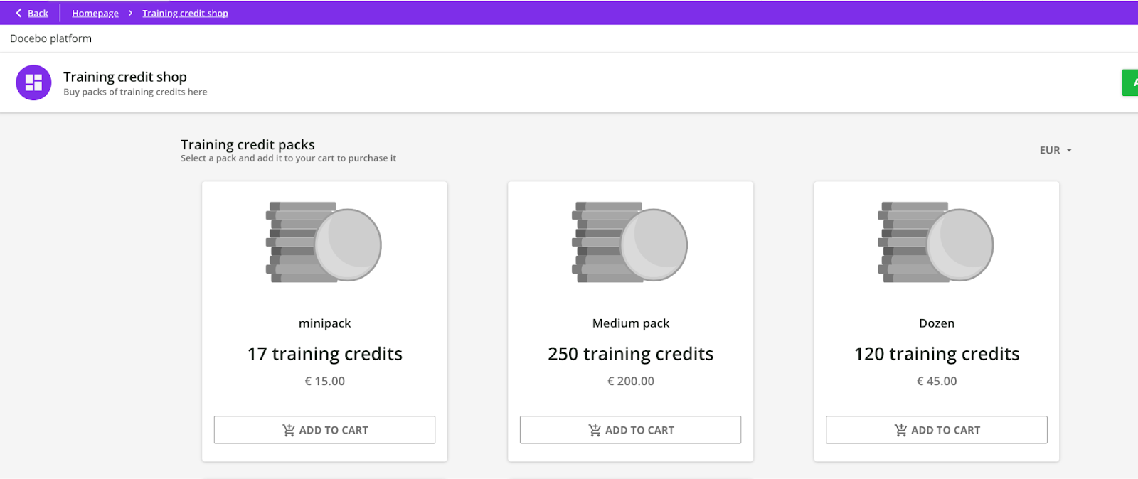This screenshot has height=479, width=1138.
Task: Open Training credit shop breadcrumb link
Action: pos(185,13)
